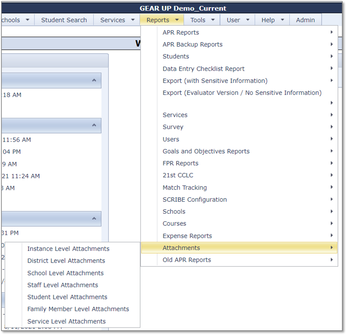Click the 04 PM timestamp entry
The height and width of the screenshot is (335, 347).
click(12, 152)
